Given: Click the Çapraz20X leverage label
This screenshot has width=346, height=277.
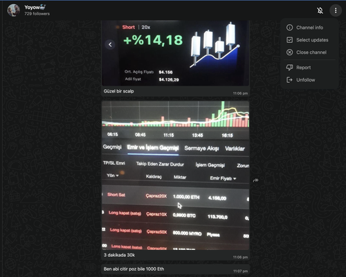Looking at the screenshot, I should (x=156, y=196).
